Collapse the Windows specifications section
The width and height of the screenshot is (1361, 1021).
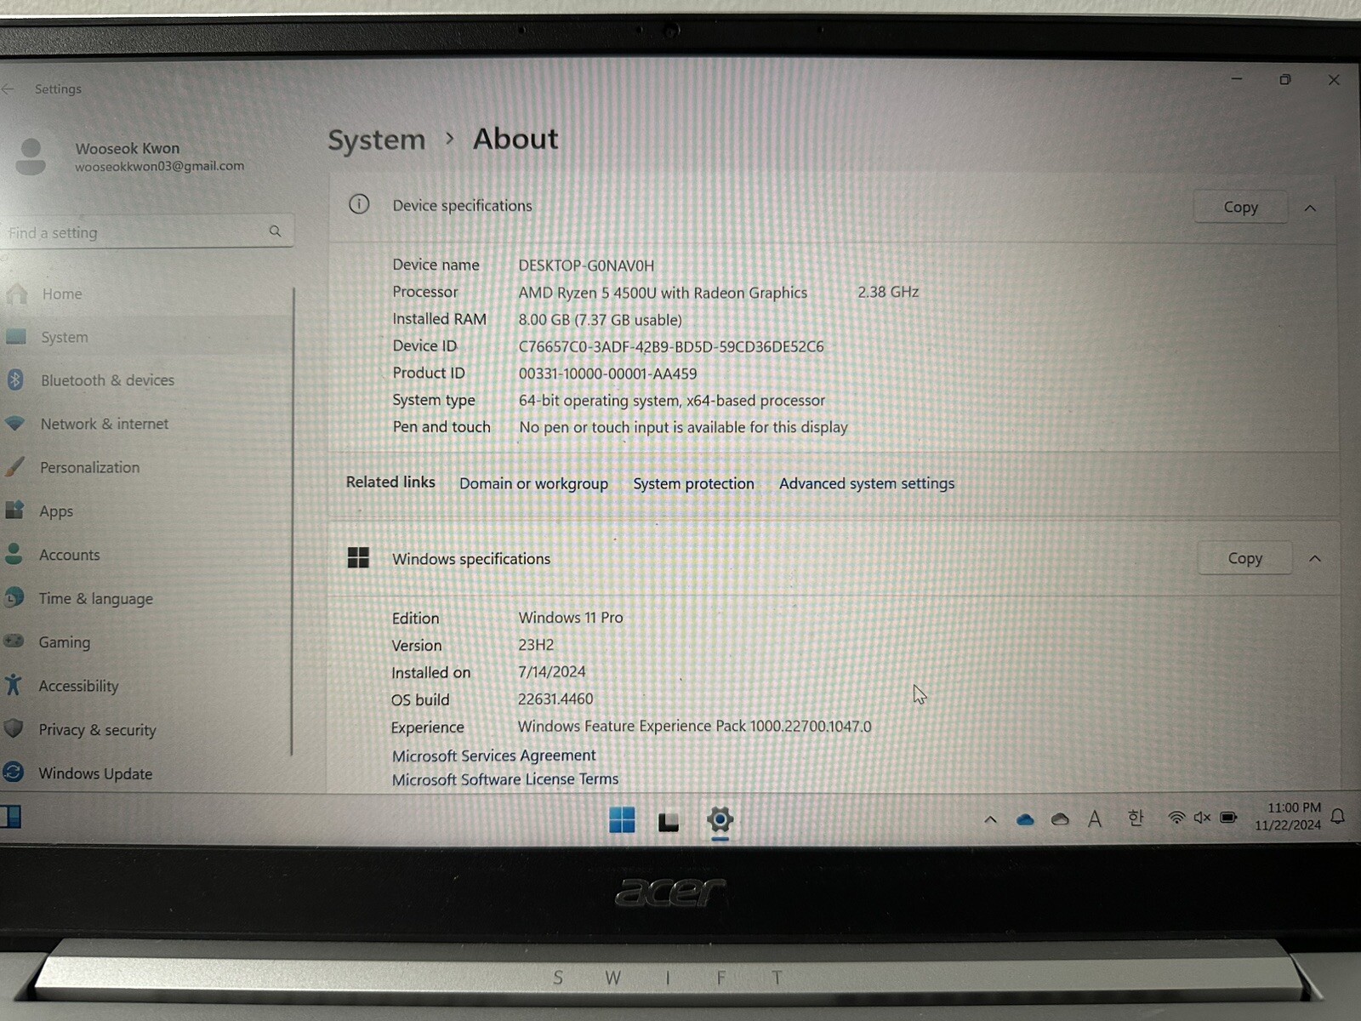1315,558
